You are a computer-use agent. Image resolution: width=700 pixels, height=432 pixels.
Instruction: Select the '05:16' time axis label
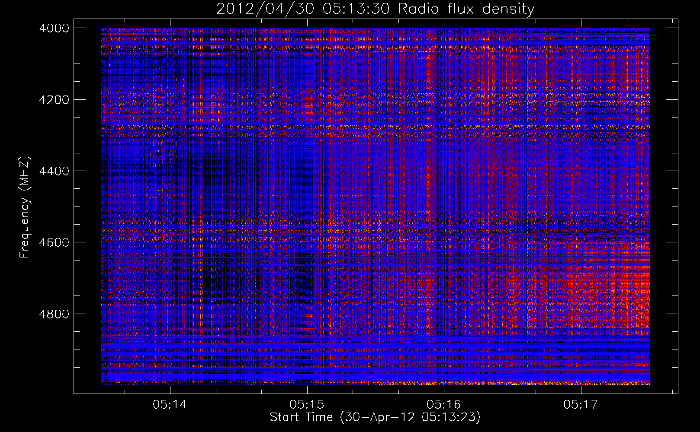click(444, 404)
